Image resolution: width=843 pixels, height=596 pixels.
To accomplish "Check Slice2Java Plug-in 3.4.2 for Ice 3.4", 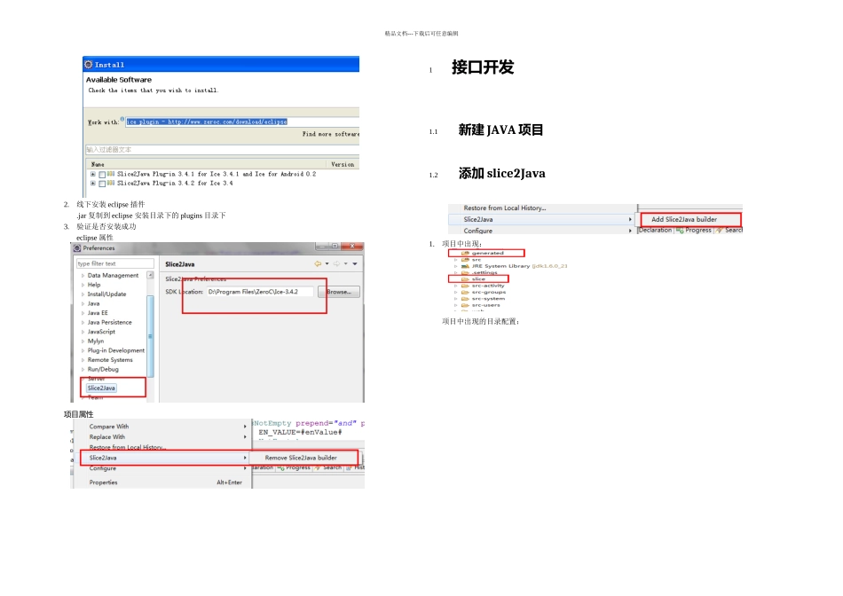I will point(102,184).
